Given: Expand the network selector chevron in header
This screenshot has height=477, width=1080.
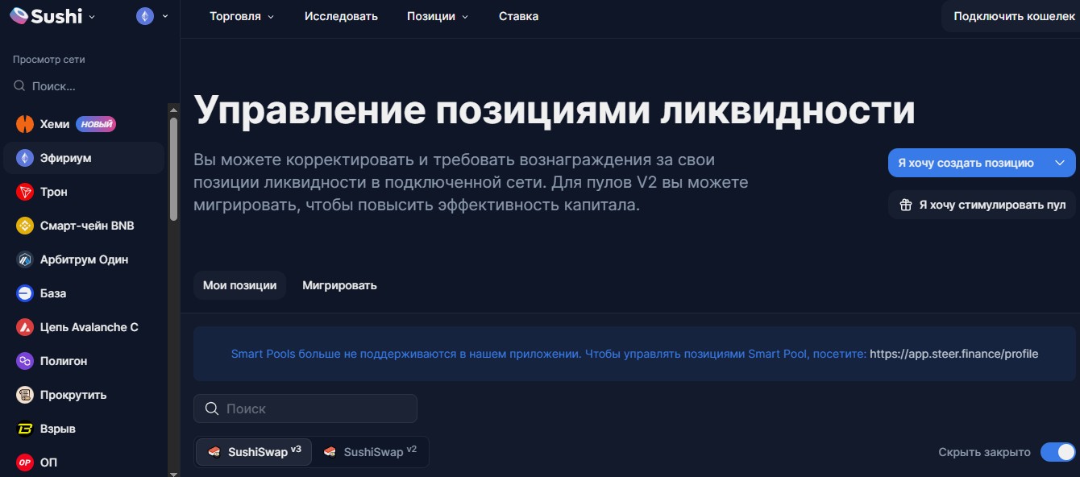Looking at the screenshot, I should (x=165, y=16).
